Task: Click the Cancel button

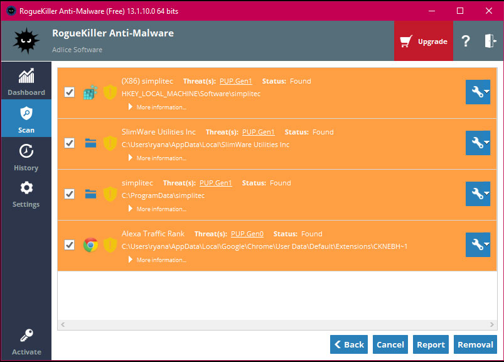Action: point(390,344)
